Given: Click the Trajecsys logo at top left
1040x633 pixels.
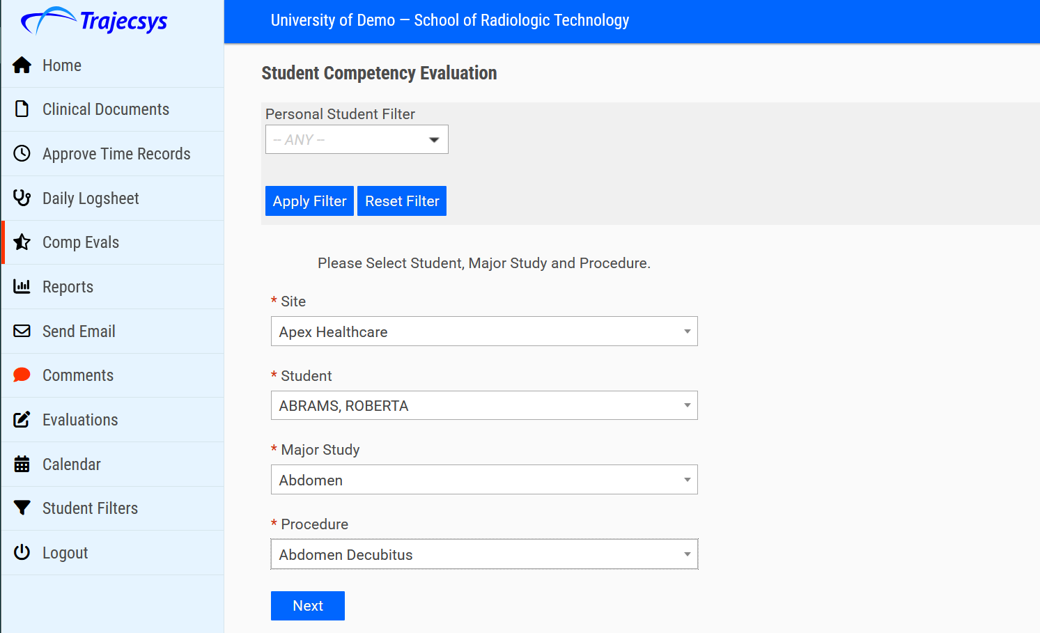Looking at the screenshot, I should (x=94, y=22).
